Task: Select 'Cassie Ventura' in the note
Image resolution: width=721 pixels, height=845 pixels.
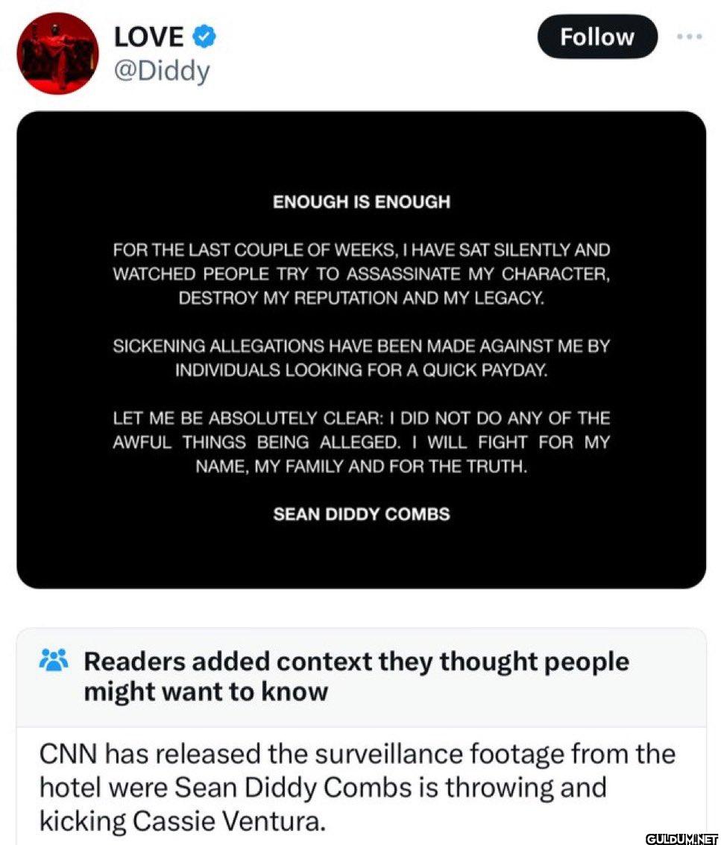Action: [229, 820]
